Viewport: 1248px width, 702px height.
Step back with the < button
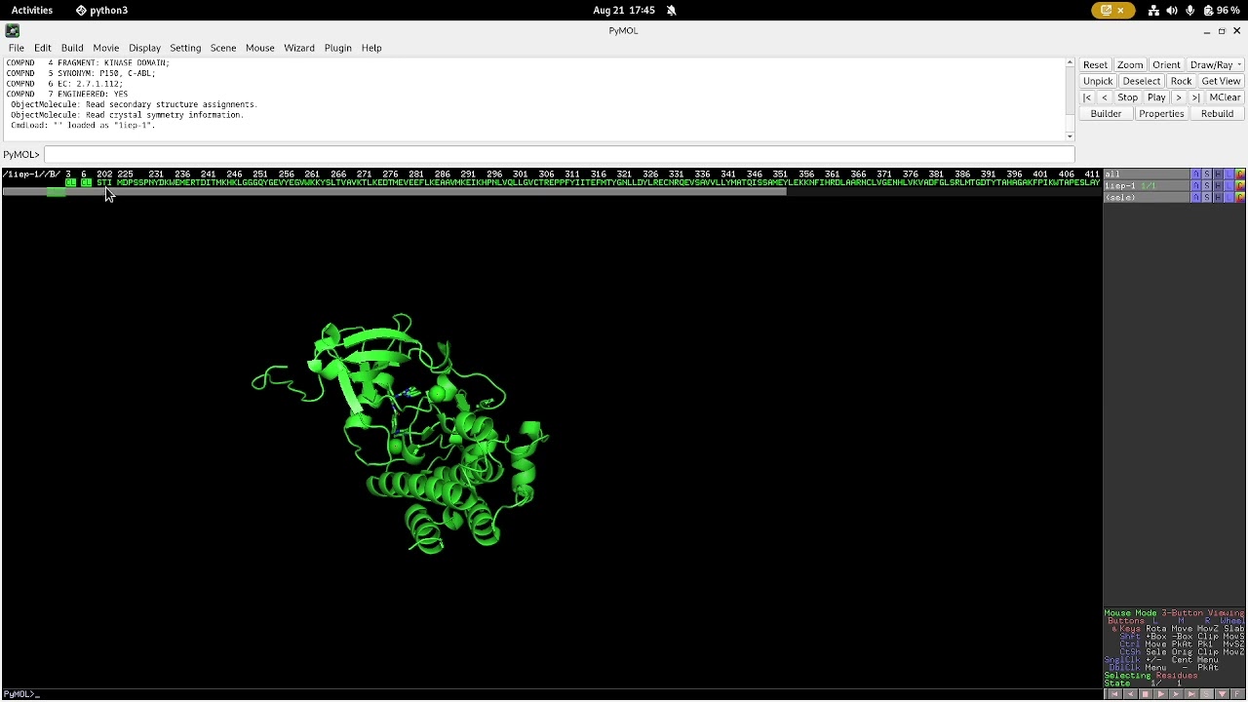tap(1105, 97)
